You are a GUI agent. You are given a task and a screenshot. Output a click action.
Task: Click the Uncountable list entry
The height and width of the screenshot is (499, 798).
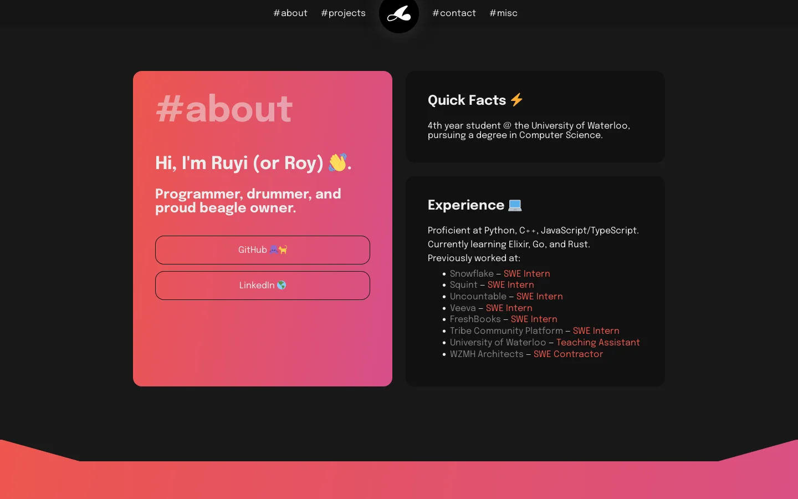(507, 297)
